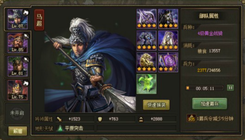Image resolution: width=245 pixels, height=140 pixels.
Task: Open the purple banner flag slot
Action: tap(168, 62)
